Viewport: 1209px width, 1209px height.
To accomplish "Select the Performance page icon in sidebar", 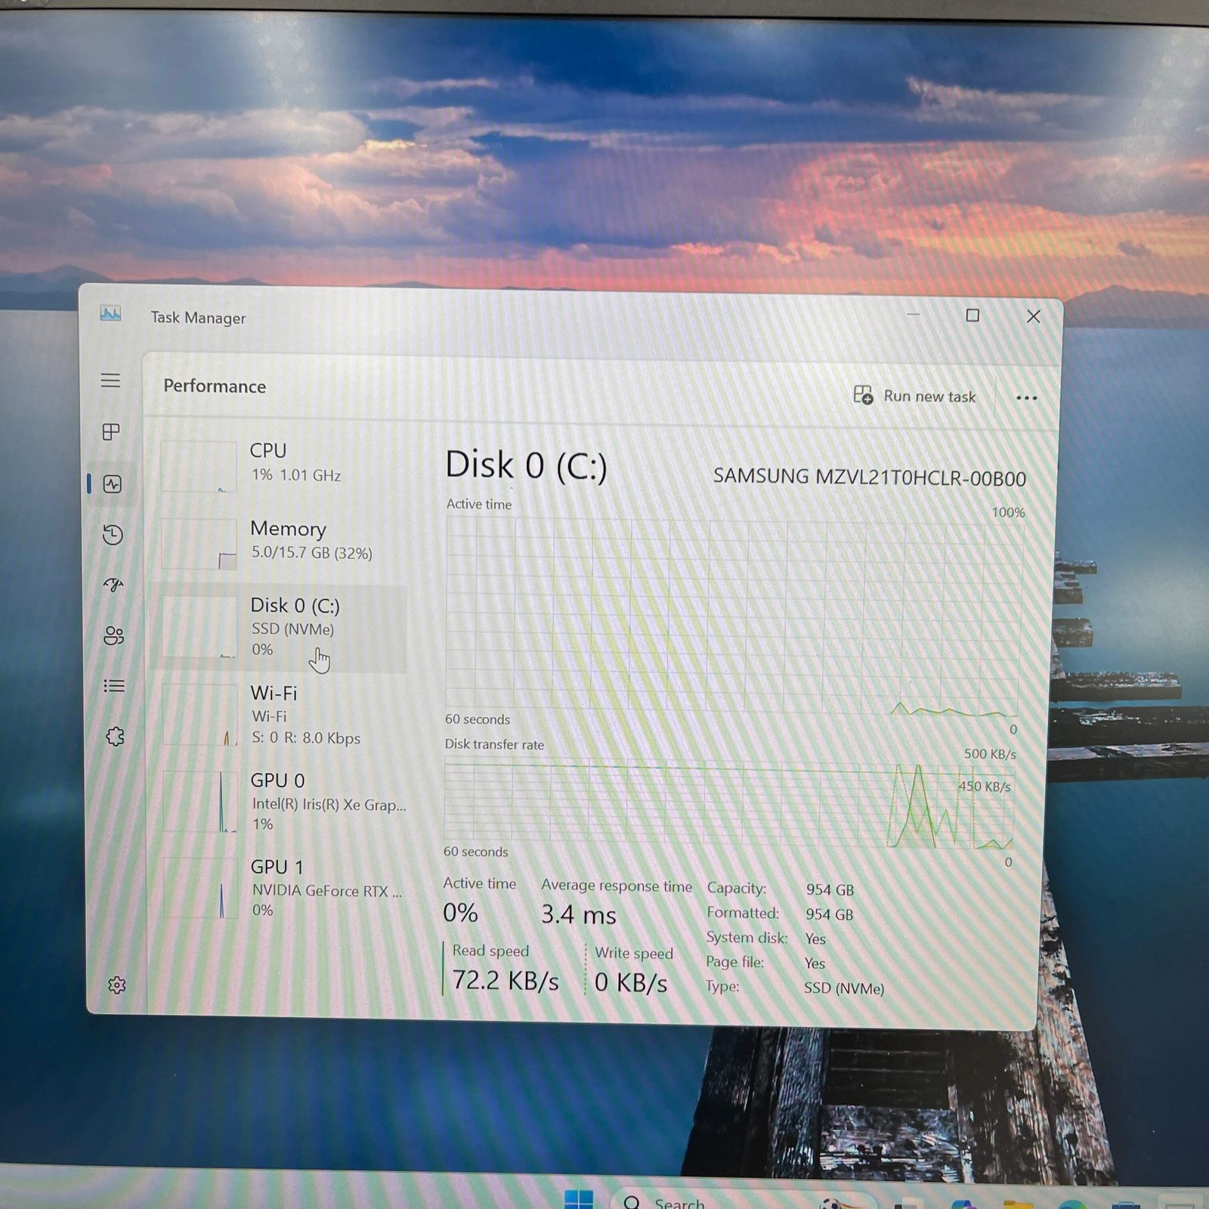I will coord(113,484).
